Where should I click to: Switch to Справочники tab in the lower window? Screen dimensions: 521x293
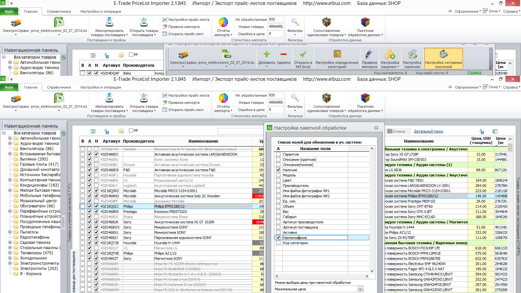click(59, 87)
